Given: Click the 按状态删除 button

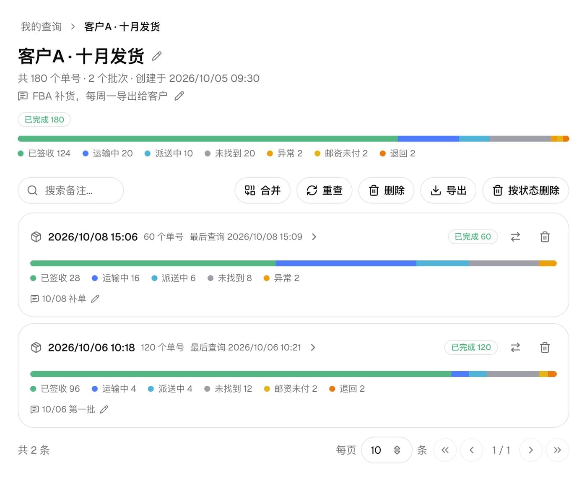Looking at the screenshot, I should 526,190.
